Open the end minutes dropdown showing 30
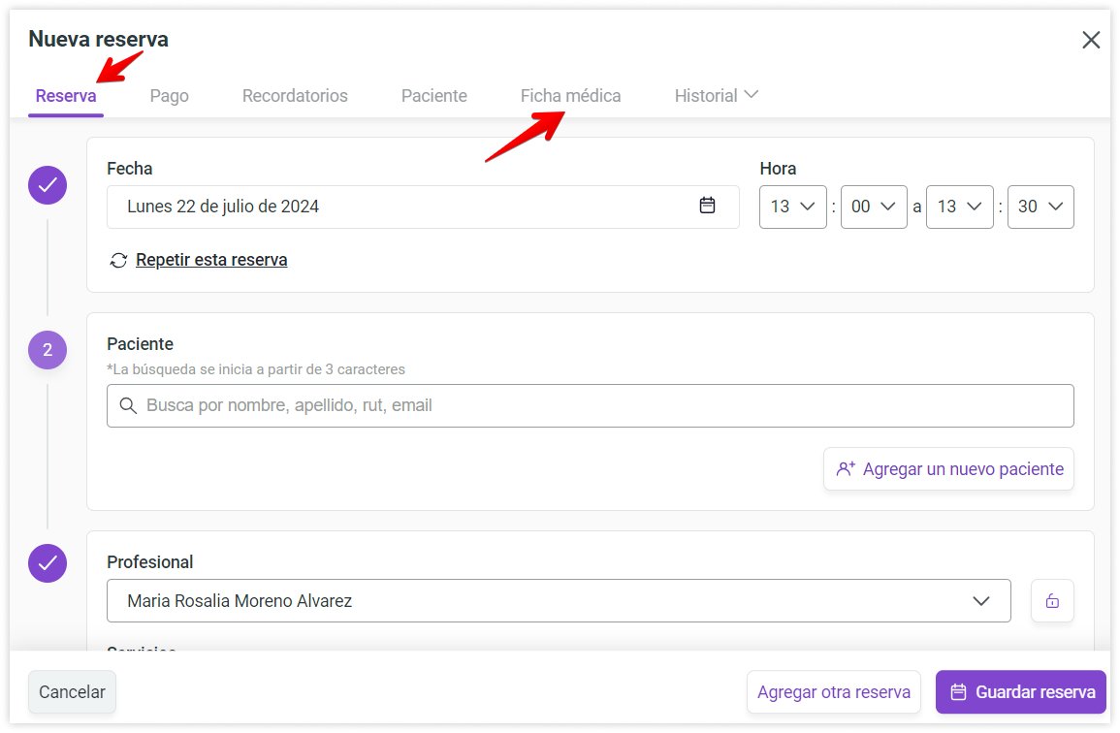 pyautogui.click(x=1040, y=207)
